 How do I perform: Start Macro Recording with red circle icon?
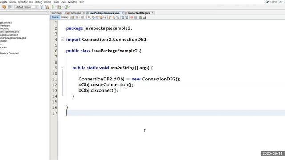(132, 17)
